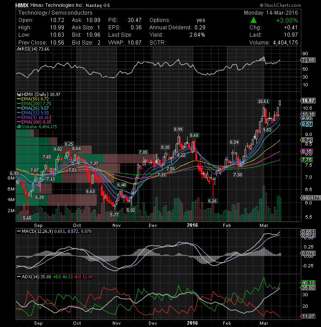
Task: Click the 8.25 September high annotation
Action: (x=69, y=144)
